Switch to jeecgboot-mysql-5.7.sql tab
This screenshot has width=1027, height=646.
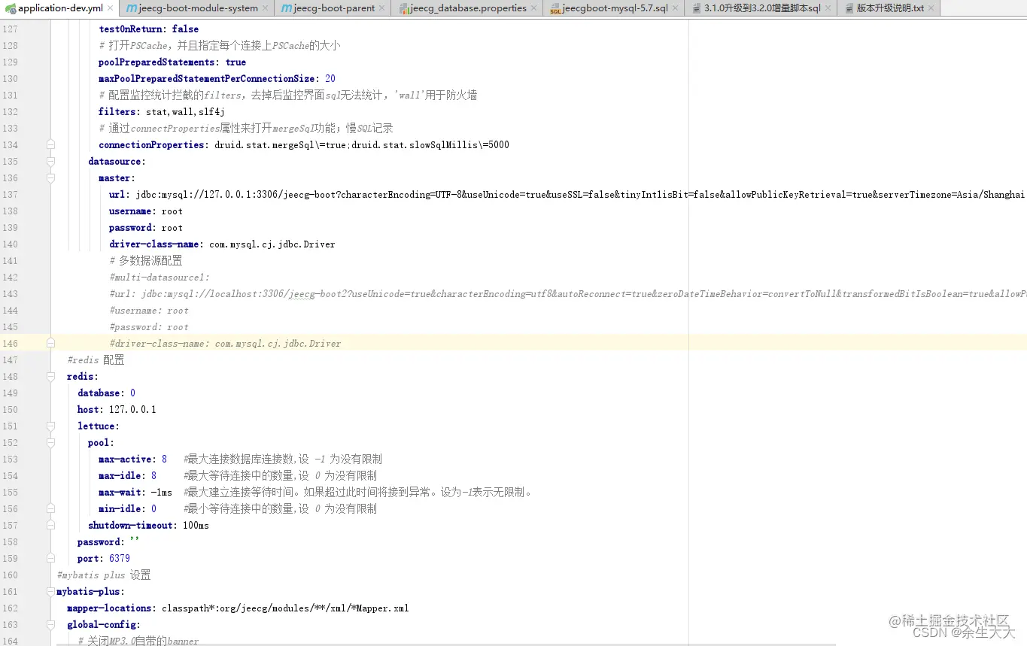[615, 8]
